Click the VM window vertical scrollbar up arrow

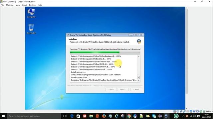tap(186, 8)
